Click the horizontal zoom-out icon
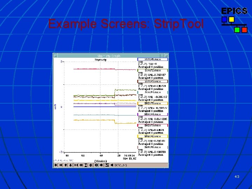The image size is (252, 189). pos(81,165)
